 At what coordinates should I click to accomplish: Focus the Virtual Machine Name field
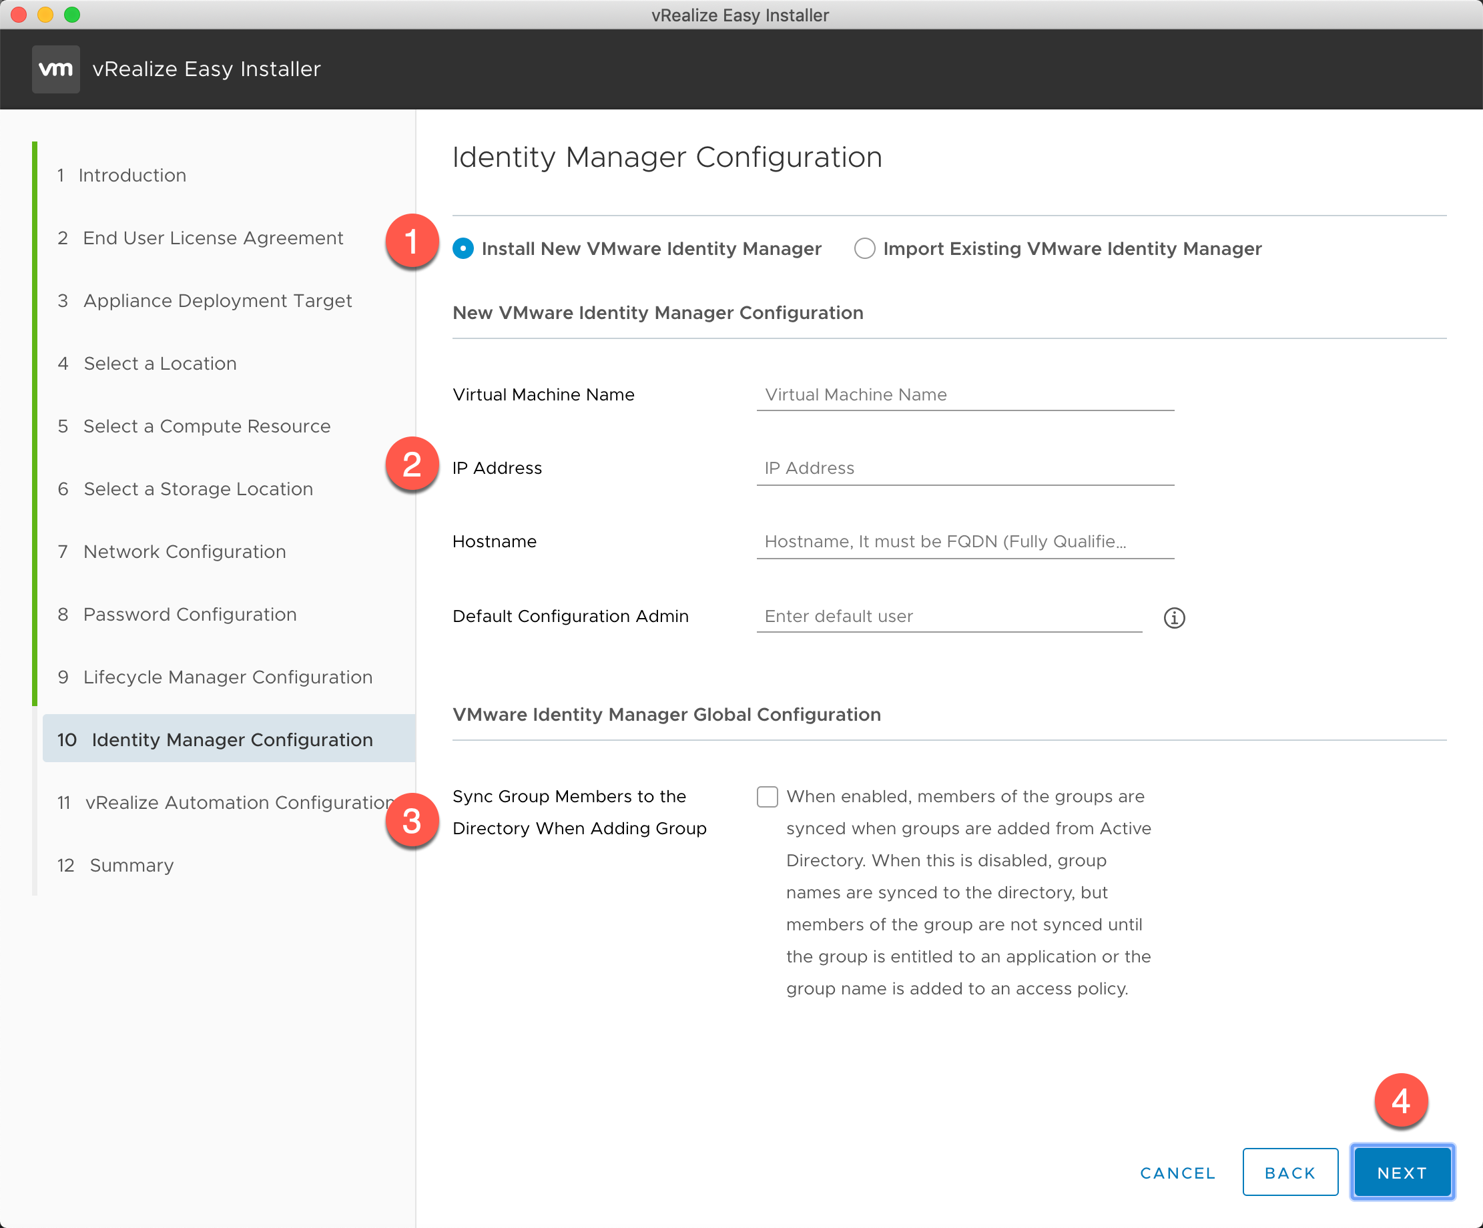coord(965,394)
